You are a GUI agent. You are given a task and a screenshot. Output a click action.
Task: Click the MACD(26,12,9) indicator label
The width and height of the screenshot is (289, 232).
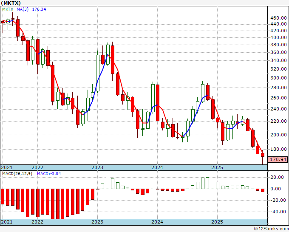(17, 174)
